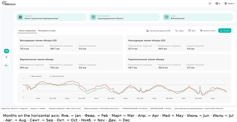Image resolution: width=237 pixels, height=122 pixels.
Task: Click the 127.4 мм maximum value
Action: (x=133, y=49)
